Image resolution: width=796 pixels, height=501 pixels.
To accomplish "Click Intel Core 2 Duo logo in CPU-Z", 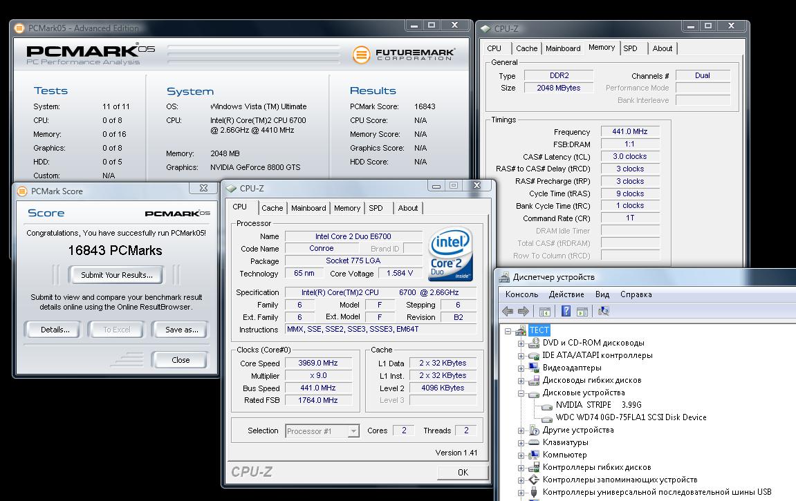I will (x=450, y=254).
